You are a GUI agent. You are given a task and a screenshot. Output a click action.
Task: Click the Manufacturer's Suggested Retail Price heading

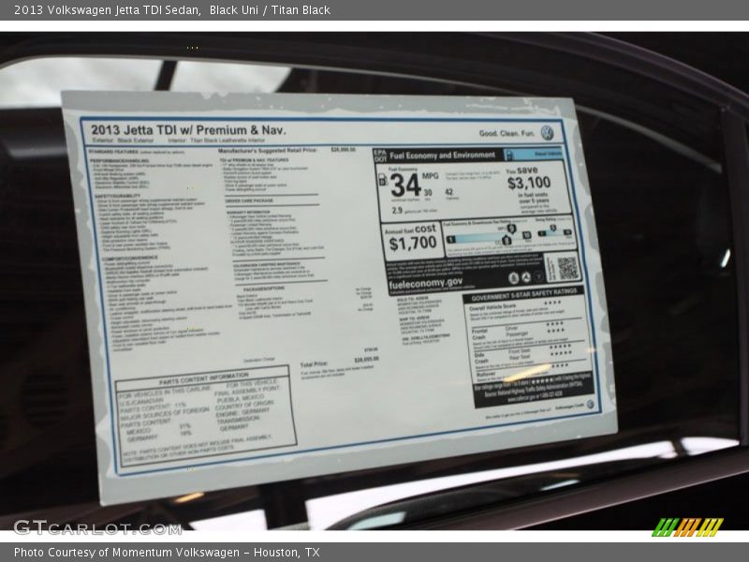pyautogui.click(x=267, y=150)
